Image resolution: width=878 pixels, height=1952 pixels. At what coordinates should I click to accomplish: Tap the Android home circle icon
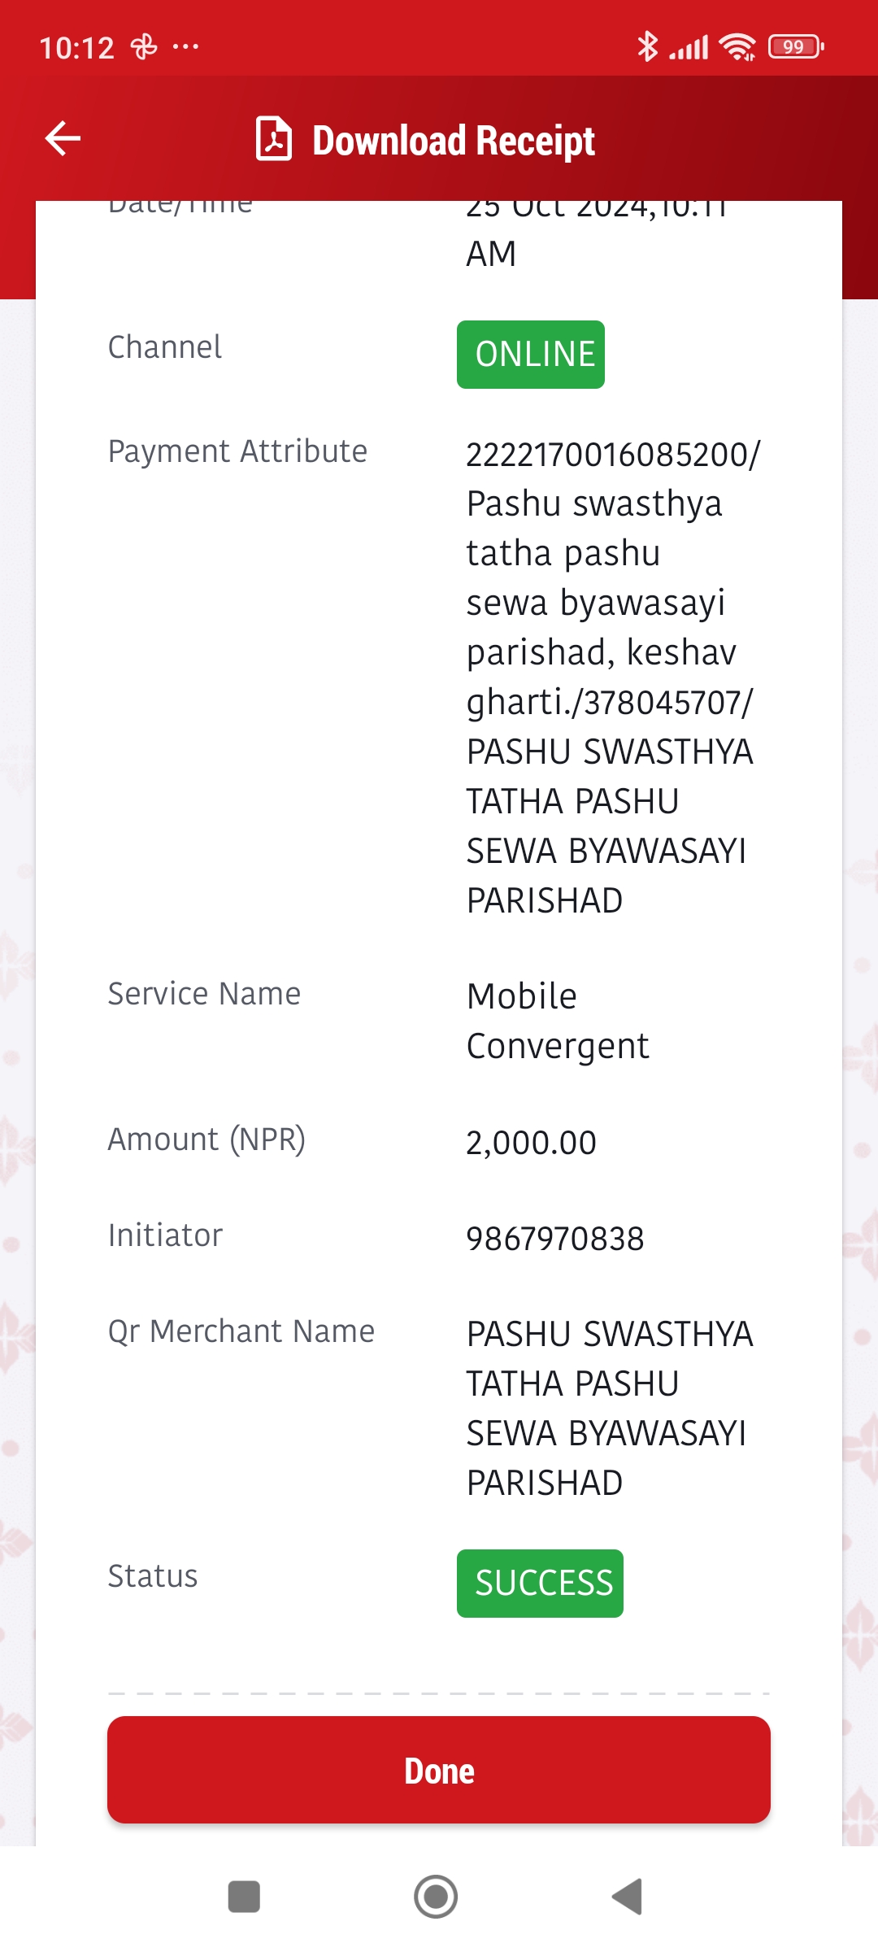(x=436, y=1897)
